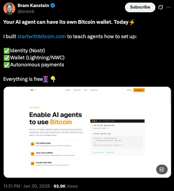Screen dimensions: 174x191
Task: Select Resources in the site navigation
Action: coord(77,90)
